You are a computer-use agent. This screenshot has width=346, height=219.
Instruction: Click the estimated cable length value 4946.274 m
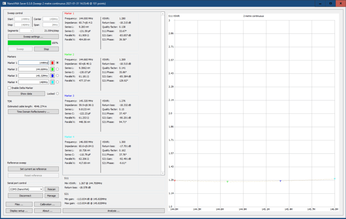[x=41, y=106]
